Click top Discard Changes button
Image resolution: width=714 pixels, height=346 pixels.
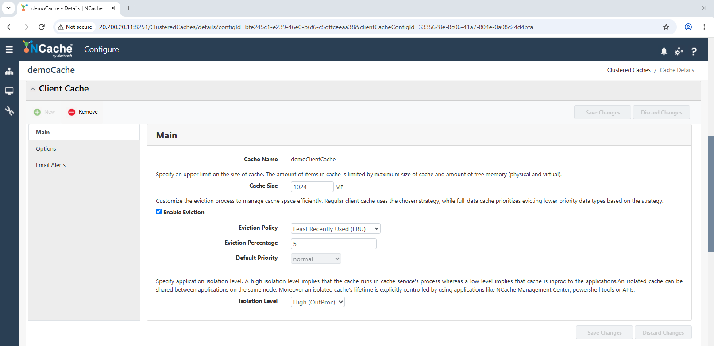pos(661,112)
